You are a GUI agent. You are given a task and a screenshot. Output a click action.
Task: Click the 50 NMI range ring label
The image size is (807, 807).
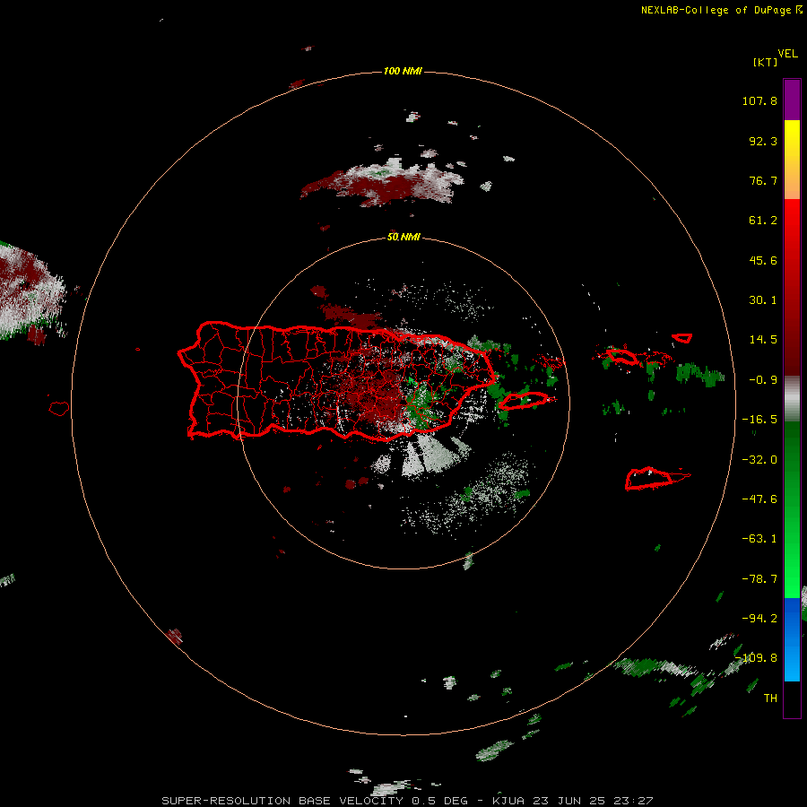[403, 237]
